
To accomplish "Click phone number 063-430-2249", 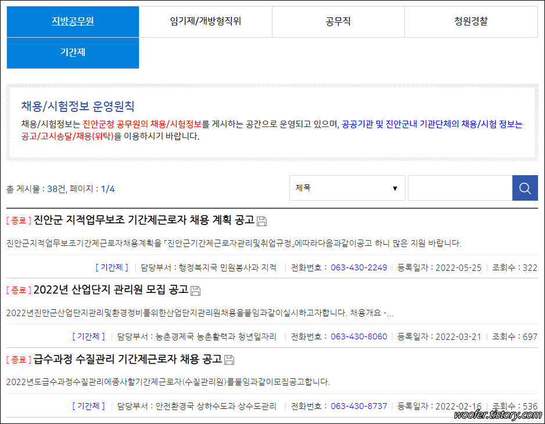I will [358, 267].
